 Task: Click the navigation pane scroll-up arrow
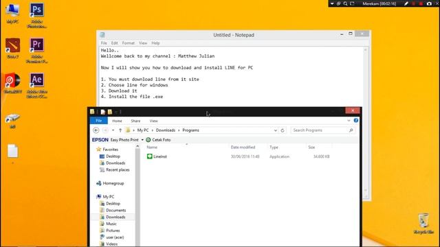tap(137, 146)
